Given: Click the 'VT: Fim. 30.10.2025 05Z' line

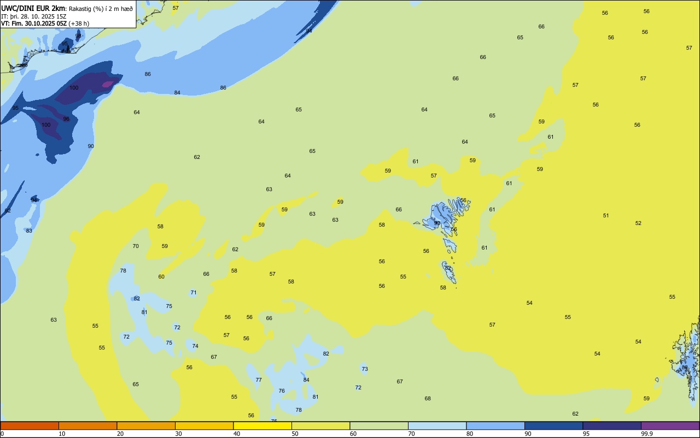Looking at the screenshot, I should tap(34, 23).
